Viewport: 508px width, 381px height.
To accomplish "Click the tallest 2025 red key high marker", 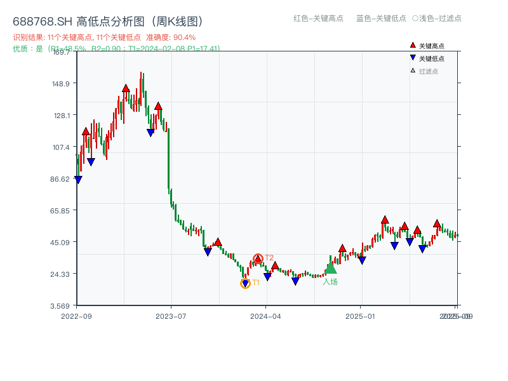I will click(x=385, y=220).
